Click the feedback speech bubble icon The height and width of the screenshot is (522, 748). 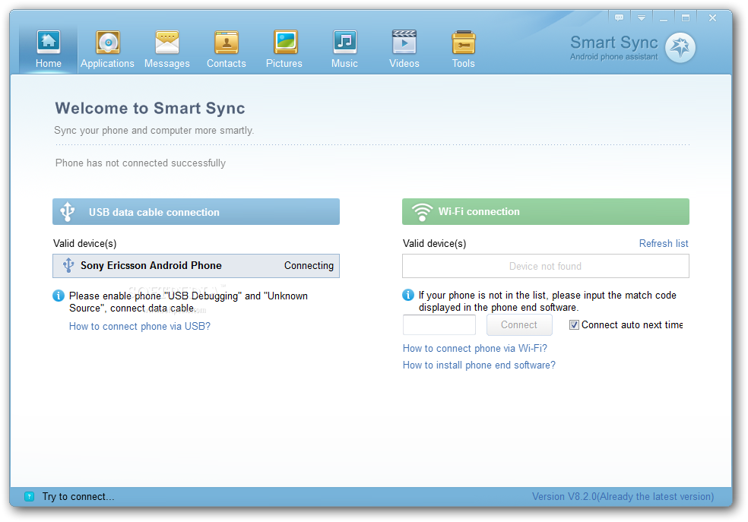(620, 17)
